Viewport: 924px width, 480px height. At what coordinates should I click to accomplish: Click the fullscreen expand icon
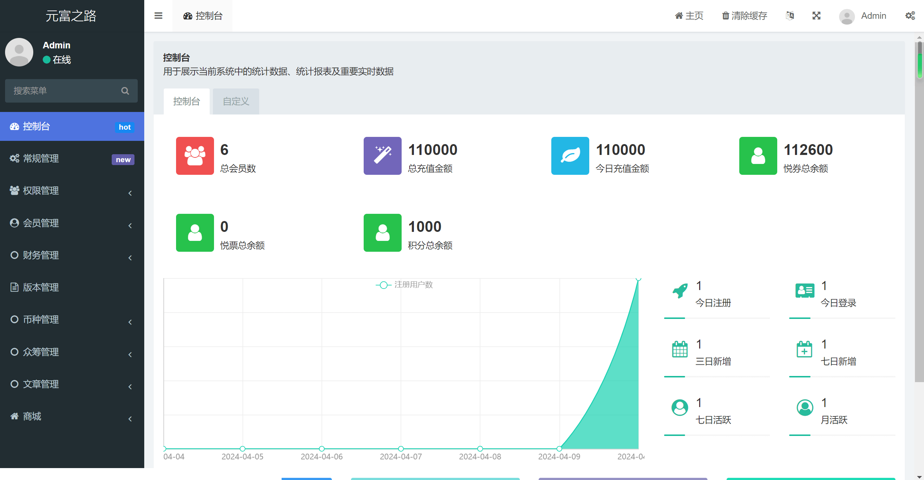[816, 16]
